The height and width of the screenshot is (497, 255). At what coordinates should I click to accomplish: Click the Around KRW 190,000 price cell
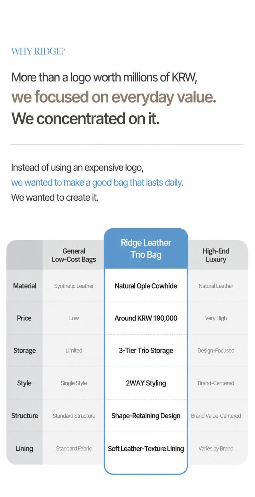click(146, 318)
